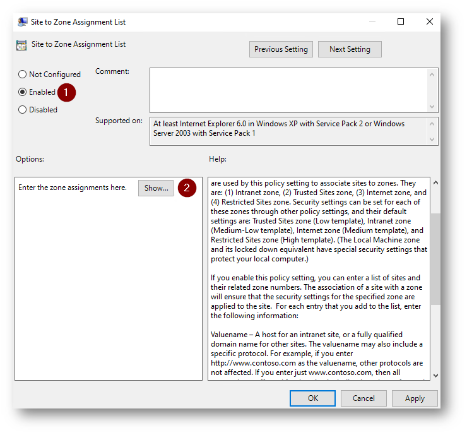This screenshot has height=435, width=467.
Task: Click the Apply button
Action: [x=415, y=398]
